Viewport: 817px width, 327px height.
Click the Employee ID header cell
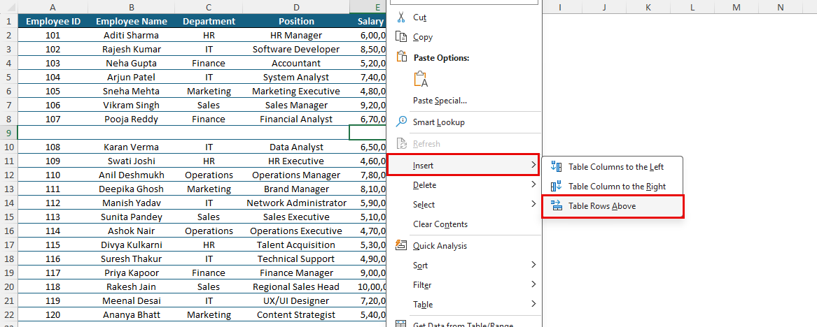53,22
